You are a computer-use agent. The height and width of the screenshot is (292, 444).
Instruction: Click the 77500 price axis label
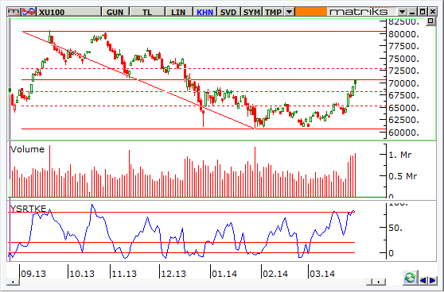[403, 46]
